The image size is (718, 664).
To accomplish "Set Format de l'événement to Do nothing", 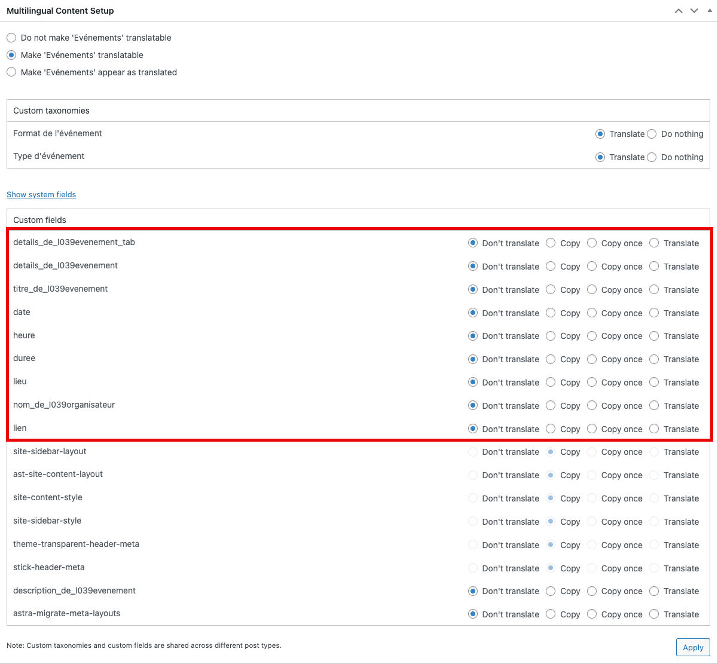I will pos(652,134).
